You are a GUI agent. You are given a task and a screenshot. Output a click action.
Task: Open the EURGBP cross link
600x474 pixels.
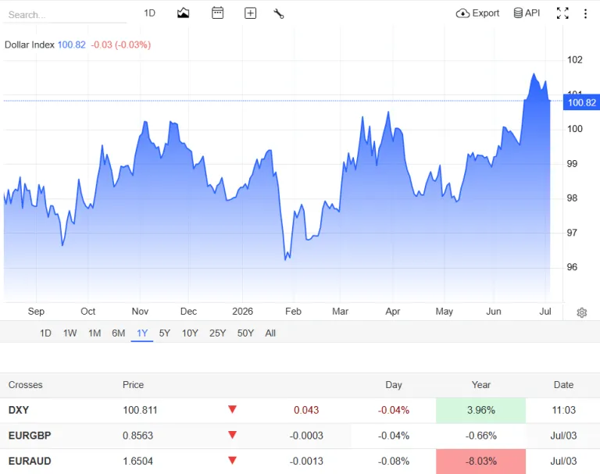pyautogui.click(x=30, y=436)
